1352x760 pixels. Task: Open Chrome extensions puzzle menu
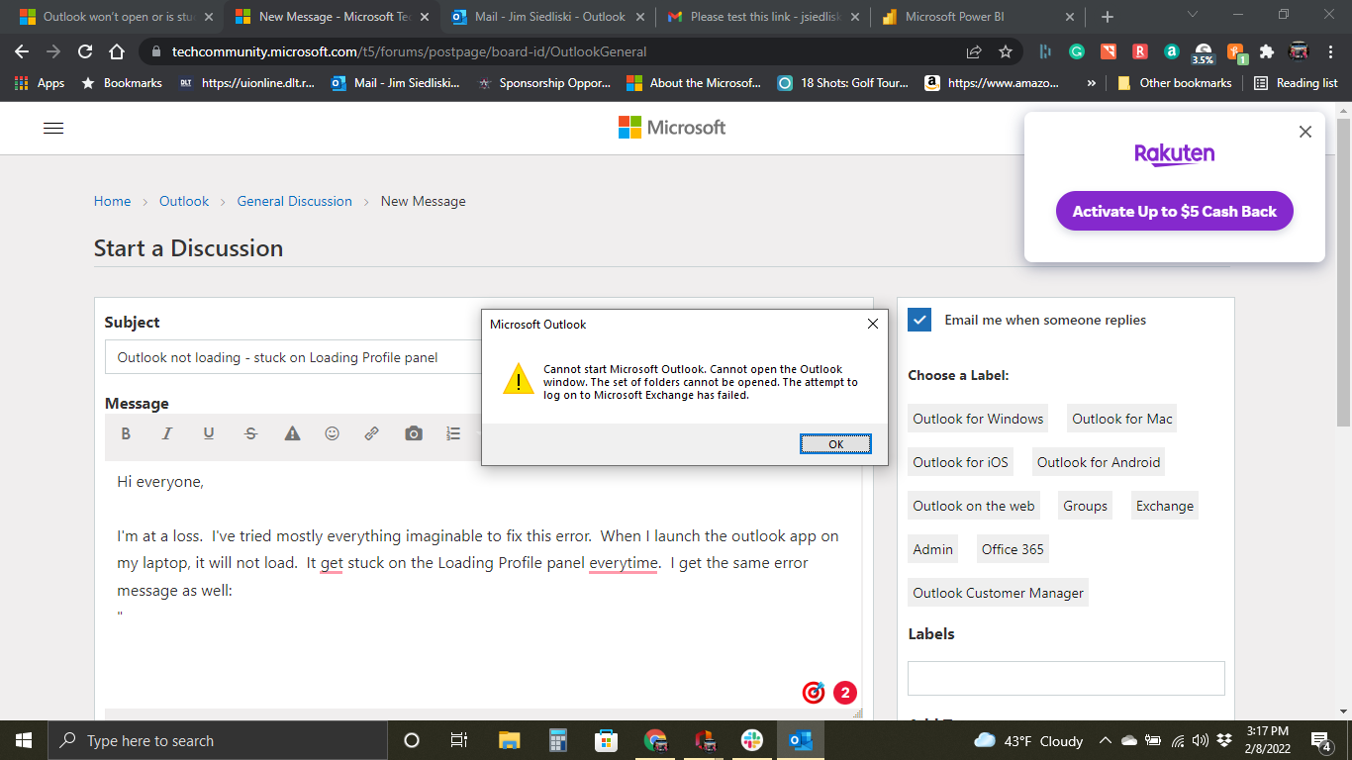point(1267,51)
